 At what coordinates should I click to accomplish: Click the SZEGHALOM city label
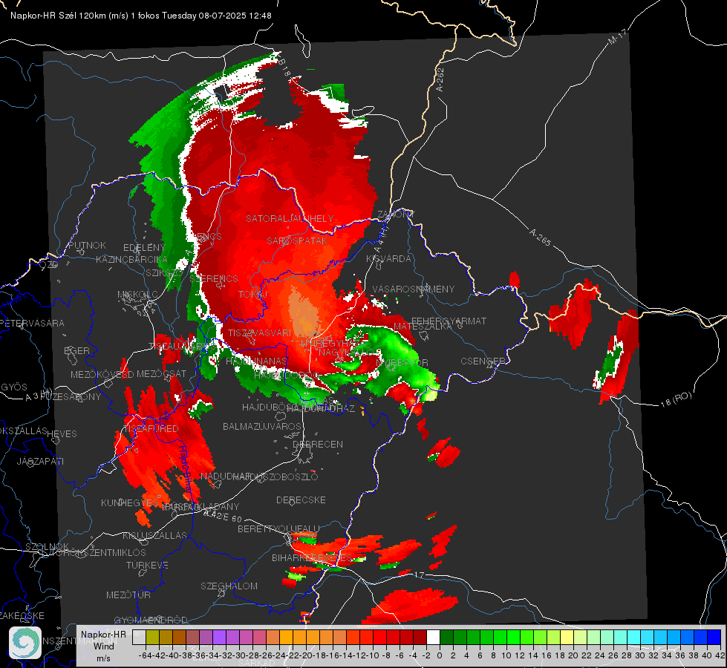tap(229, 586)
